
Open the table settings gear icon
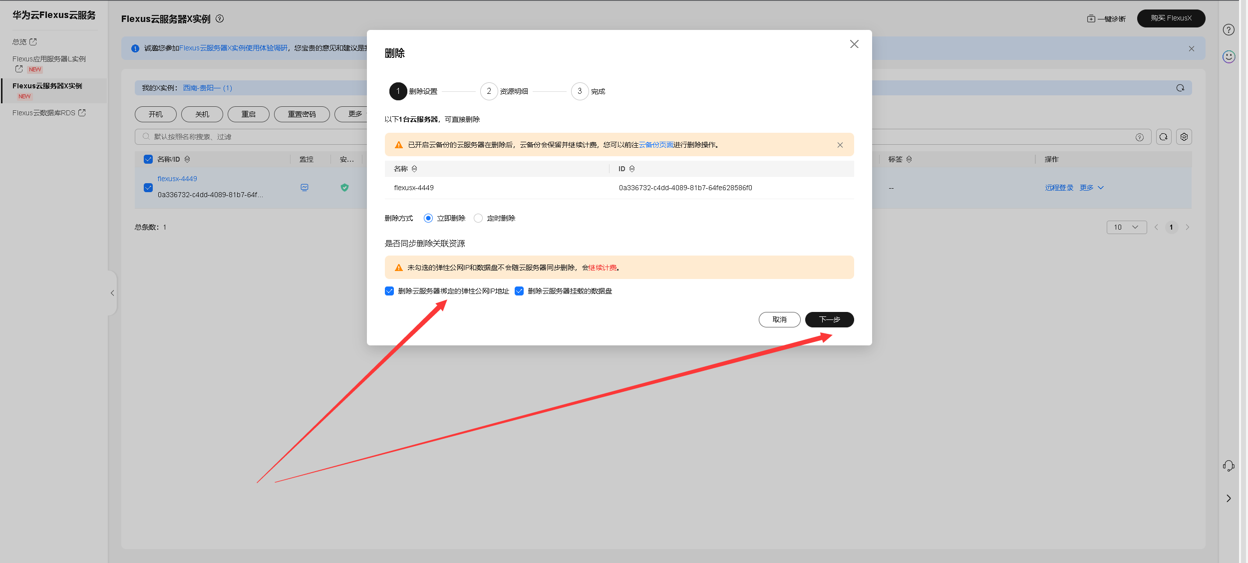click(x=1184, y=137)
